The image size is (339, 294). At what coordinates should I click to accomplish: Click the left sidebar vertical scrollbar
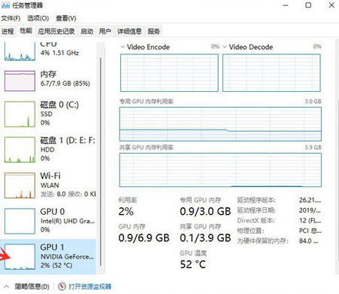coord(101,161)
